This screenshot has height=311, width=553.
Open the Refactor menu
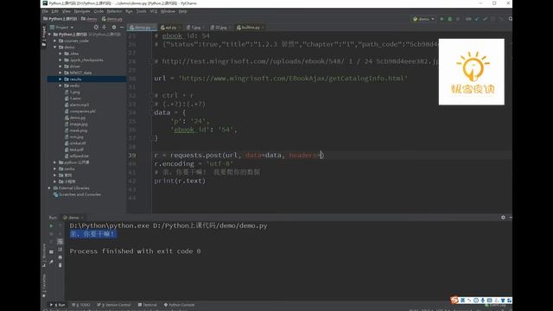pyautogui.click(x=114, y=11)
